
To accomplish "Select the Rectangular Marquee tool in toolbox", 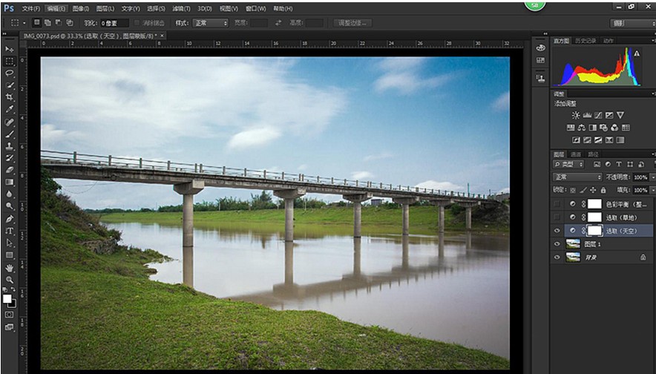I will click(x=9, y=61).
